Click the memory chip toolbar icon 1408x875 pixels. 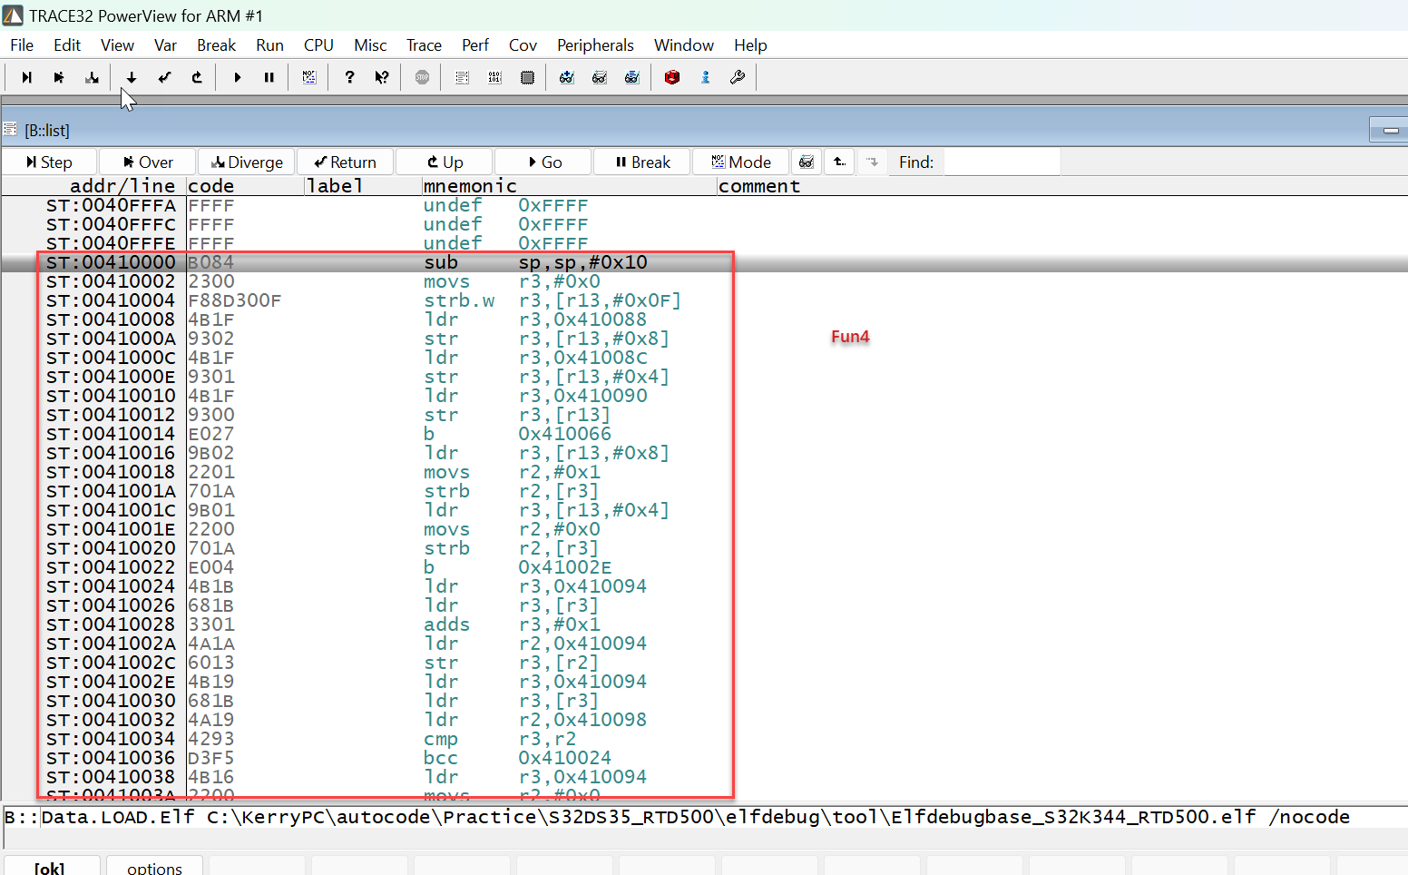(527, 77)
